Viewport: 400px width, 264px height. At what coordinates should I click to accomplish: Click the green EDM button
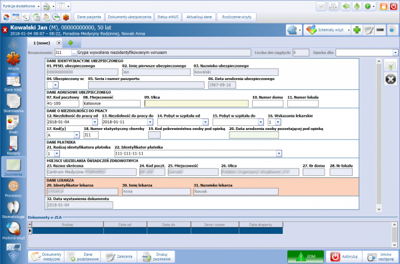305,257
